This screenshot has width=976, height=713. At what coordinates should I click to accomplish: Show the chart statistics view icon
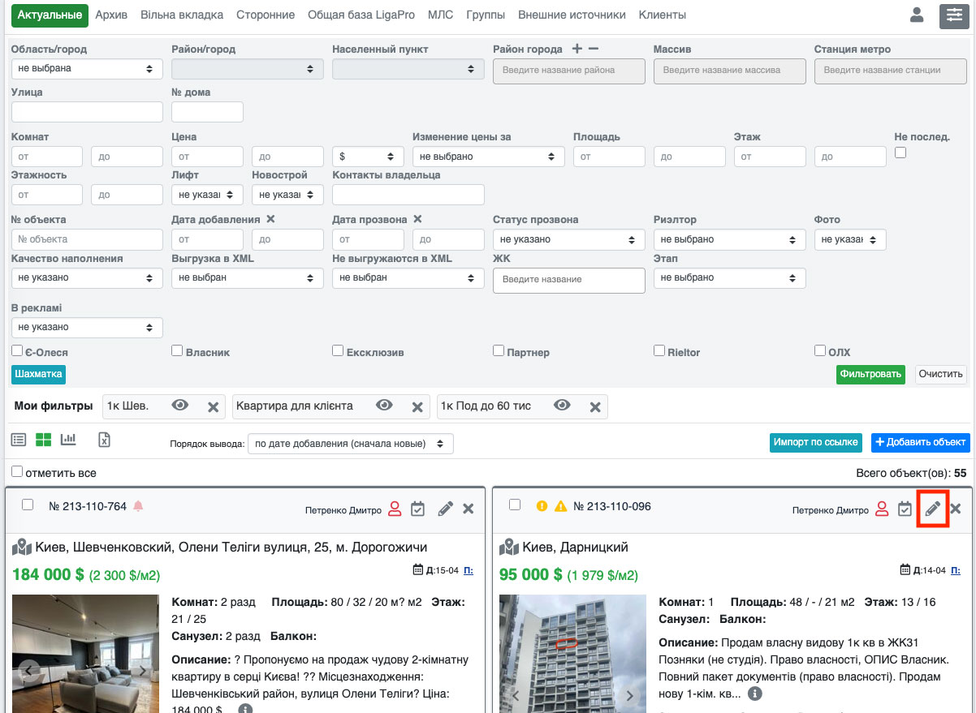point(68,440)
